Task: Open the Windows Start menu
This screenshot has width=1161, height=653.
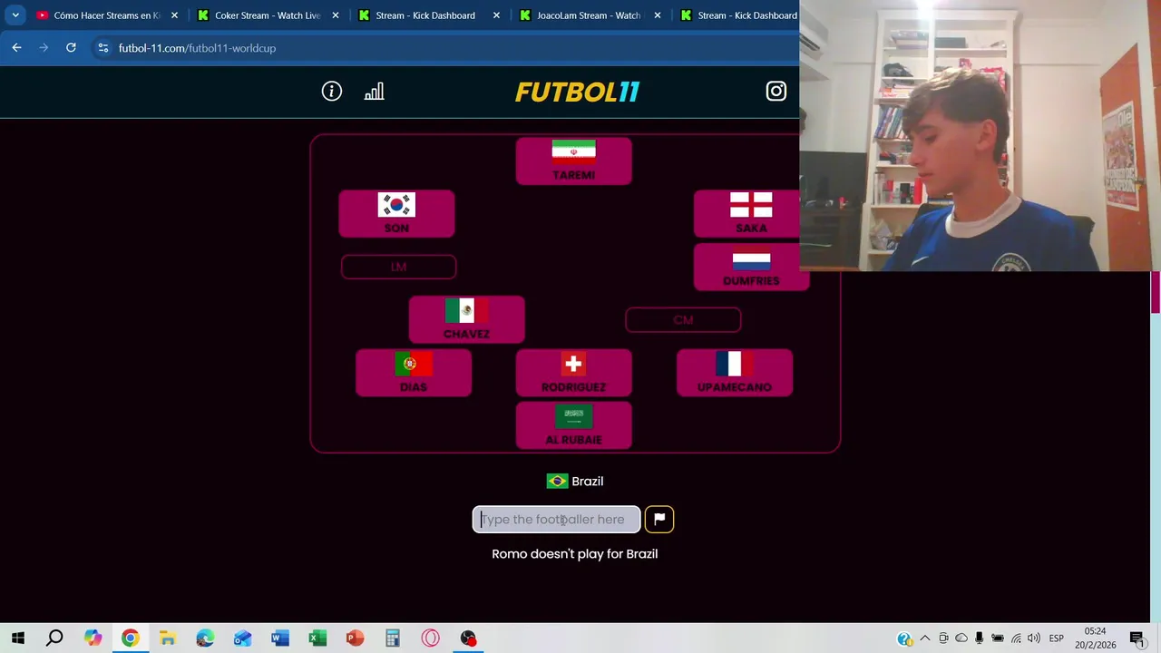Action: coord(18,638)
